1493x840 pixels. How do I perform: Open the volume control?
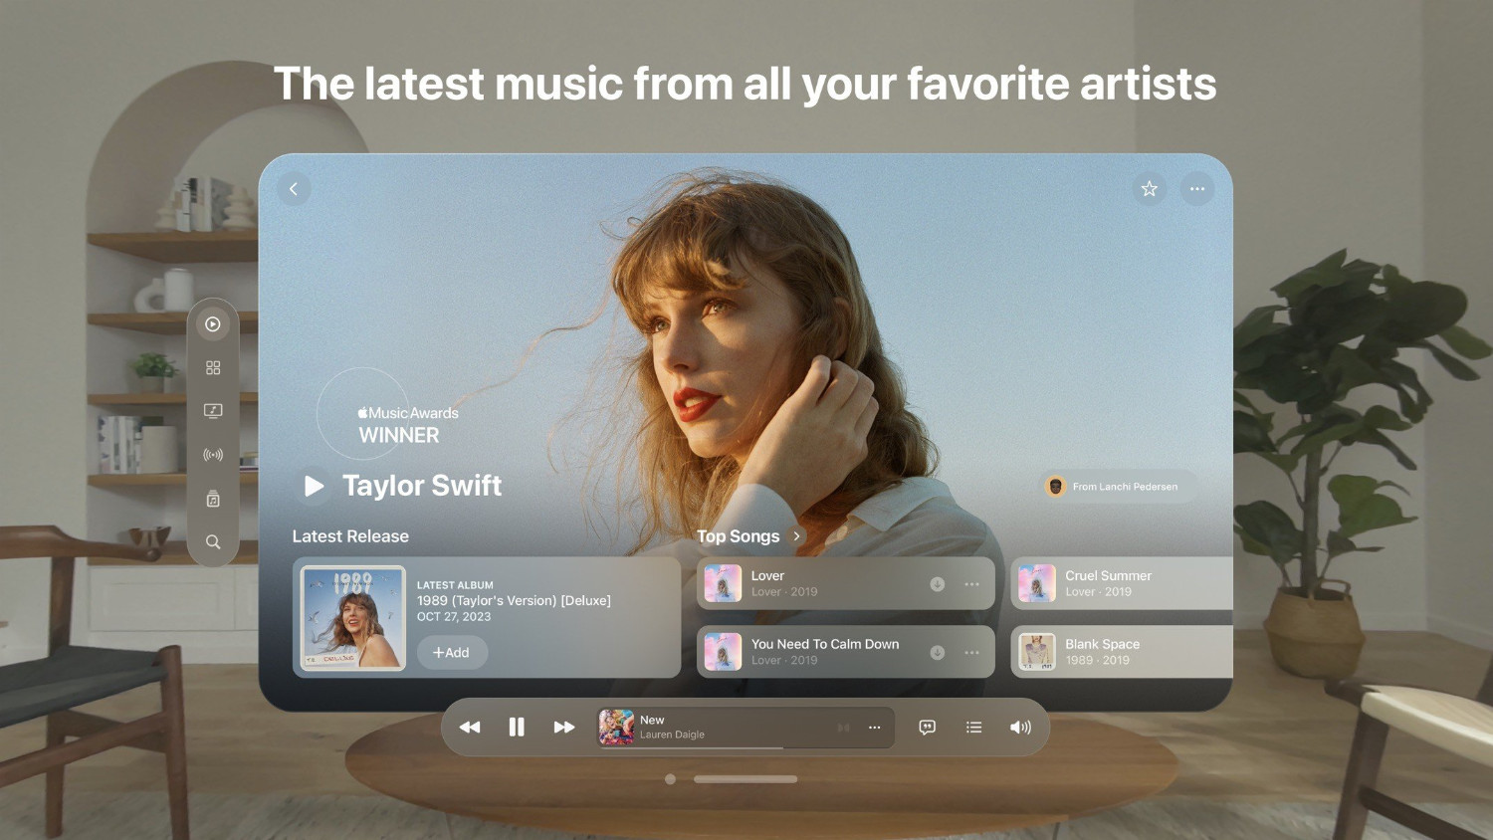[x=1020, y=728]
